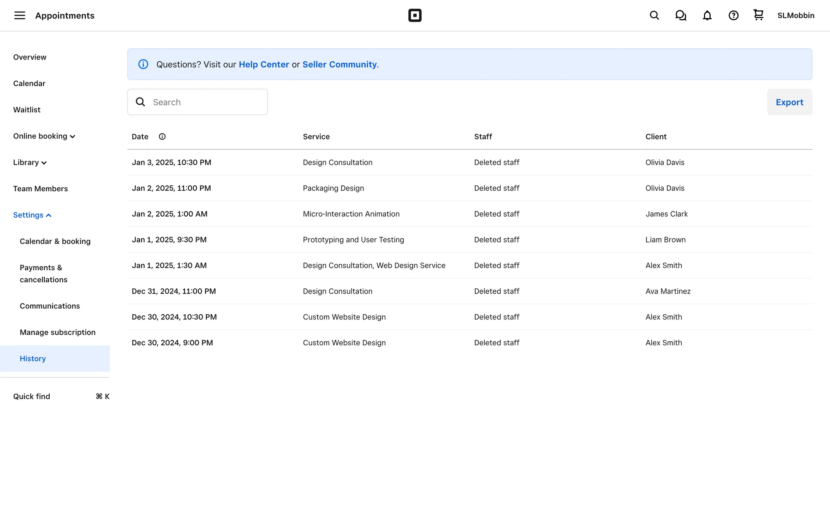
Task: Click the Export button
Action: 789,102
